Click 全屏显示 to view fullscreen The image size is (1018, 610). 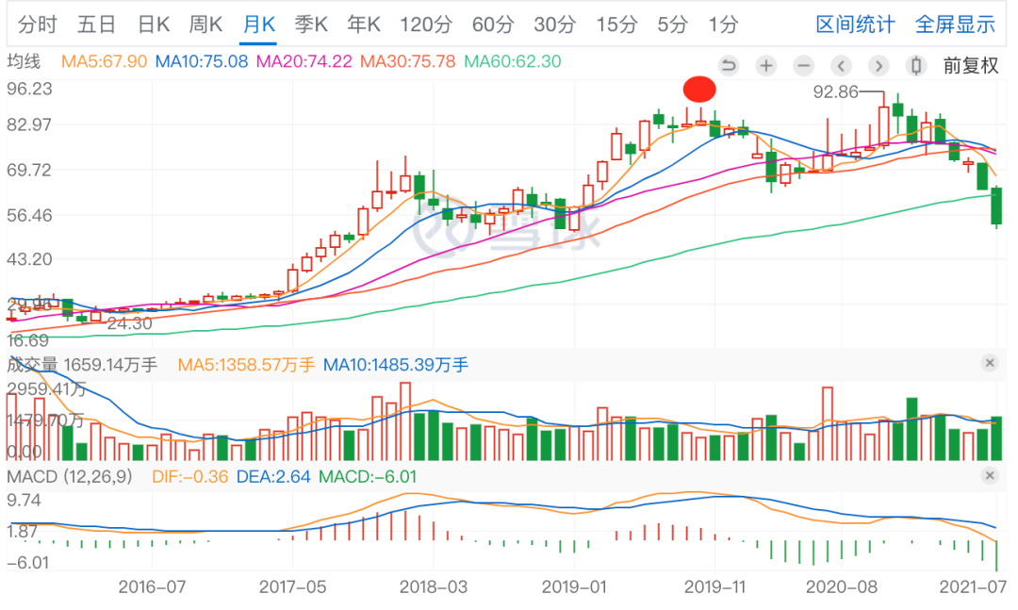point(955,25)
